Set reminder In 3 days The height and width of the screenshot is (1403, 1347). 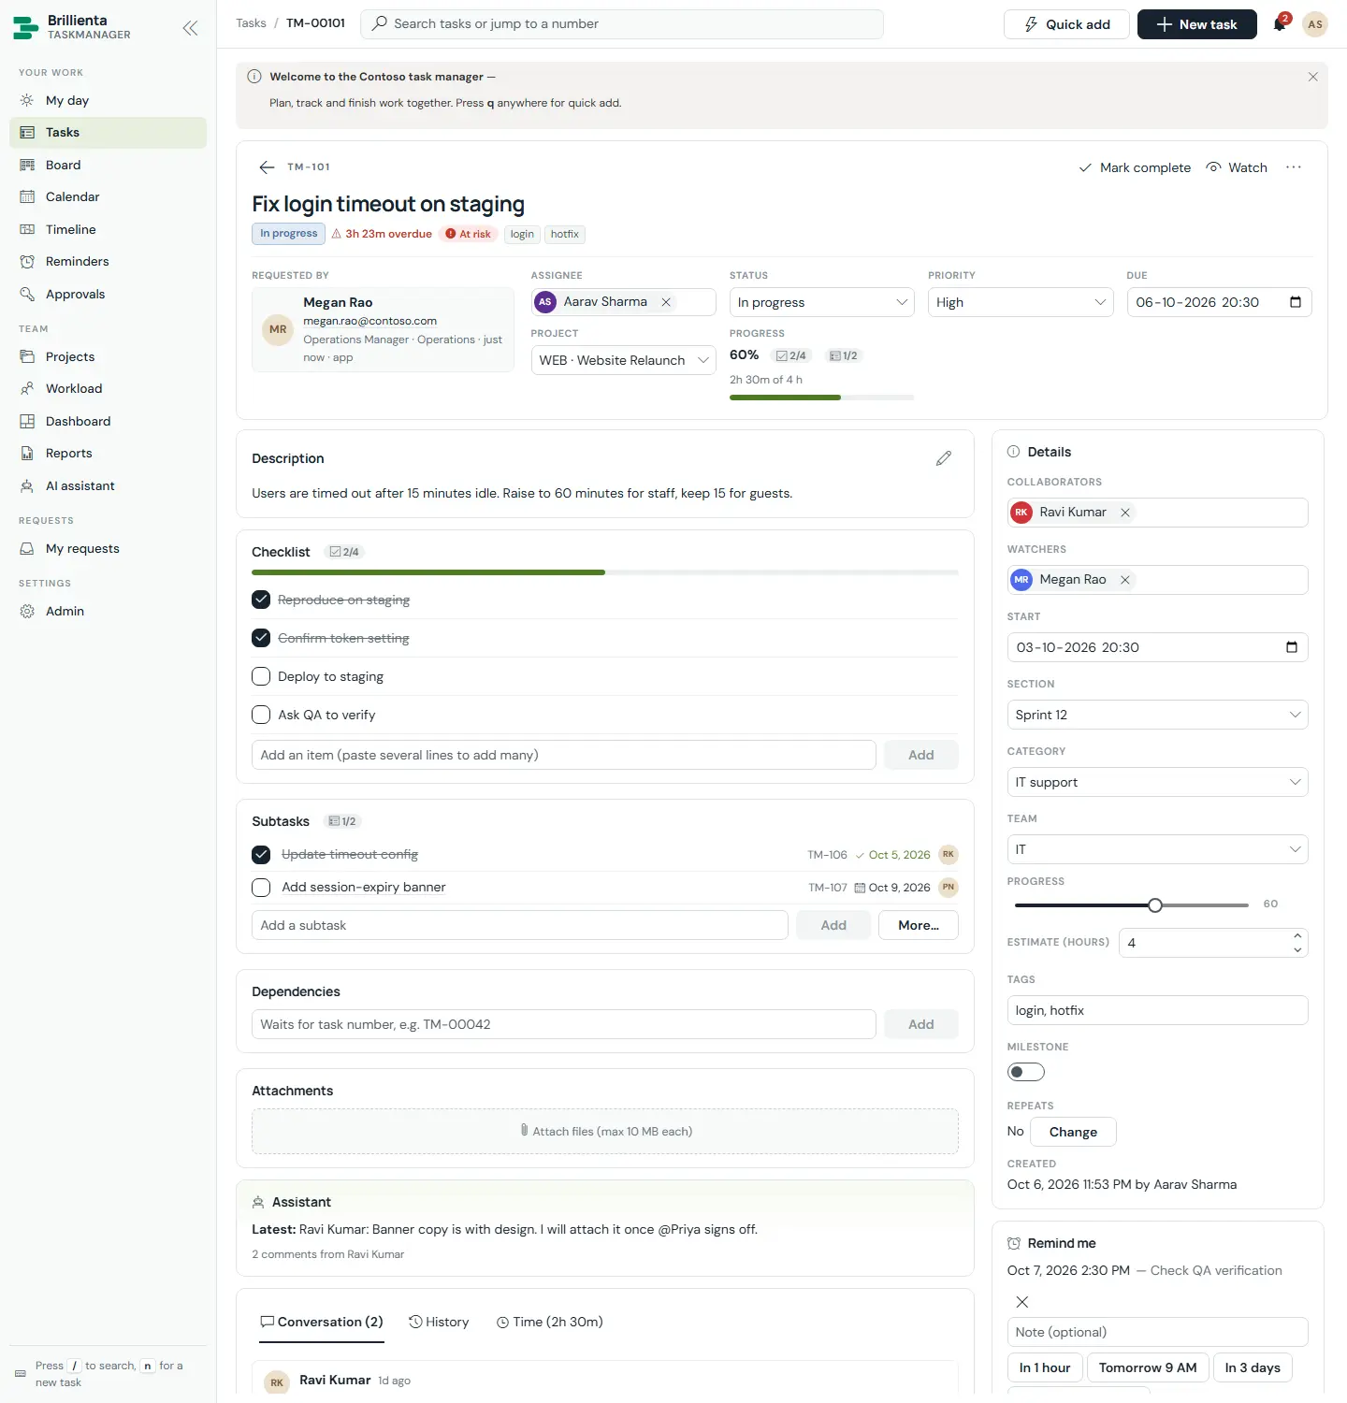1253,1367
